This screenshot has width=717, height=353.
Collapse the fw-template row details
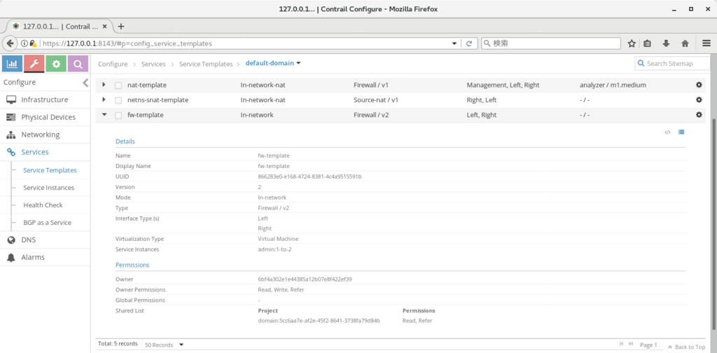[x=104, y=115]
